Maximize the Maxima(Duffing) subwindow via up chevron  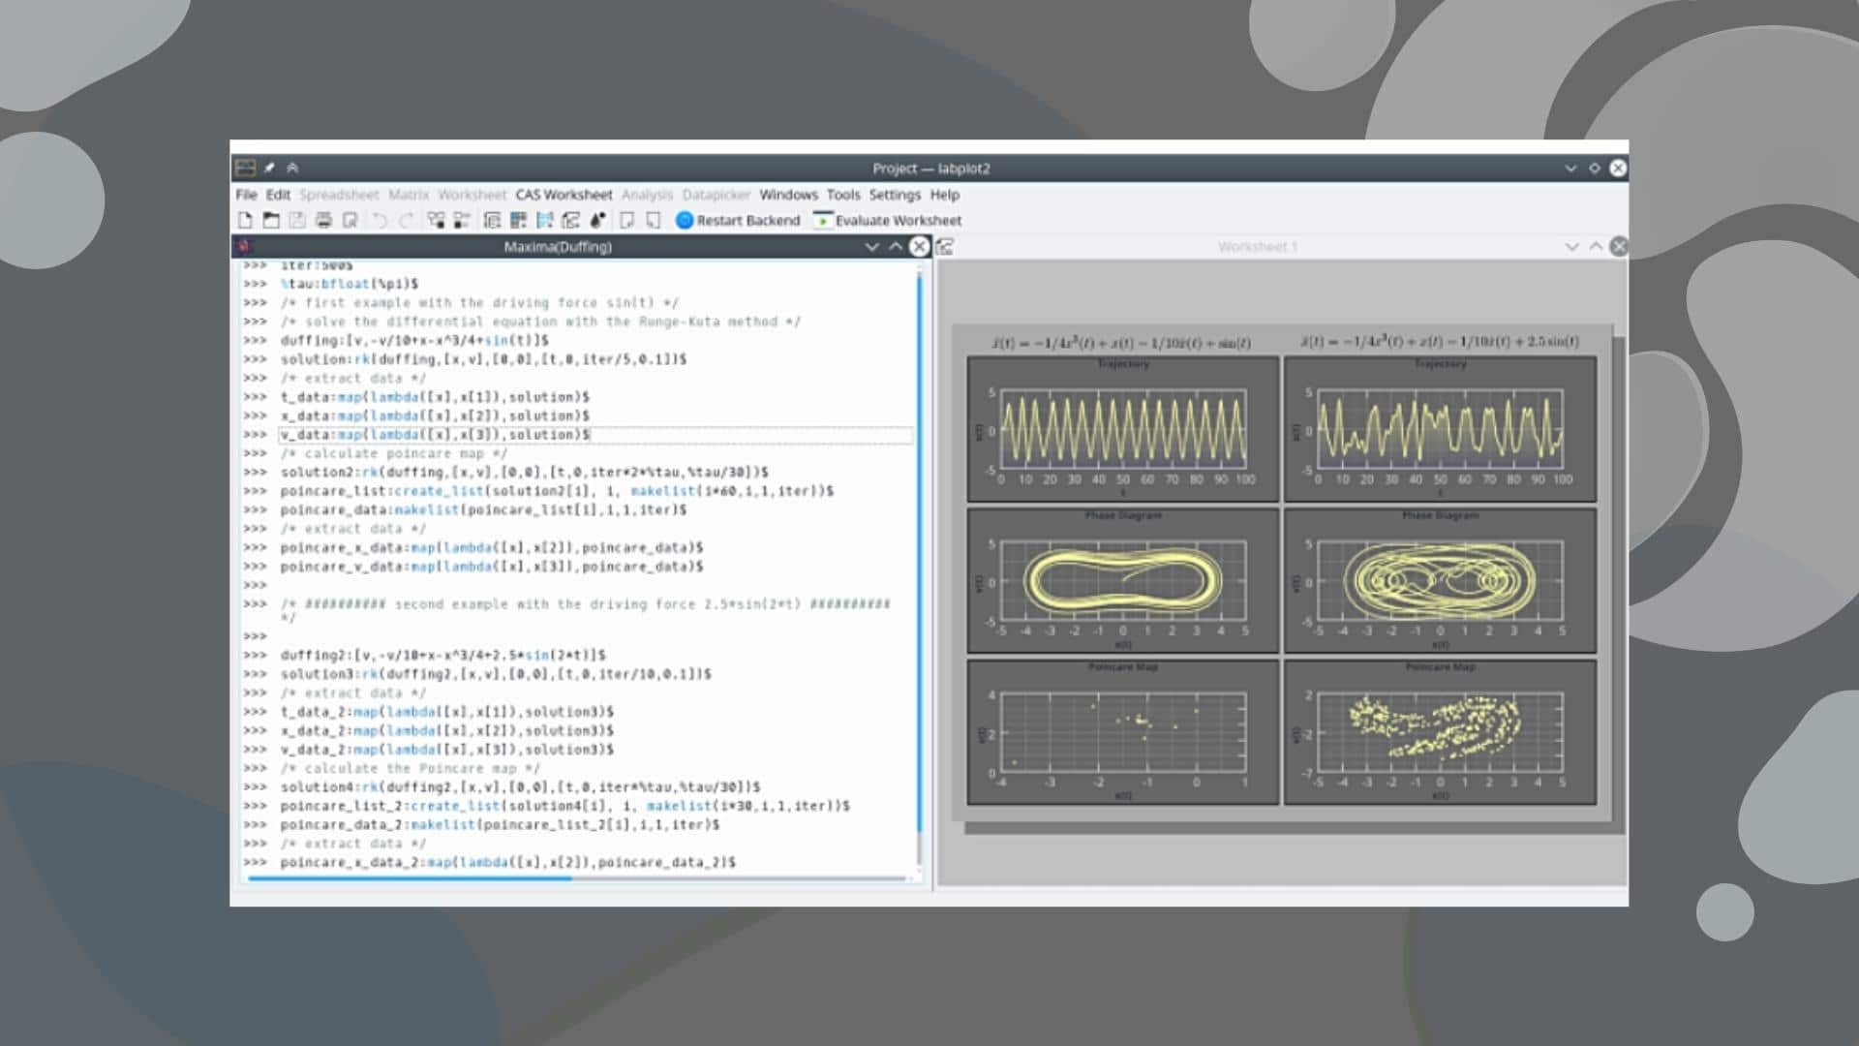(x=896, y=247)
